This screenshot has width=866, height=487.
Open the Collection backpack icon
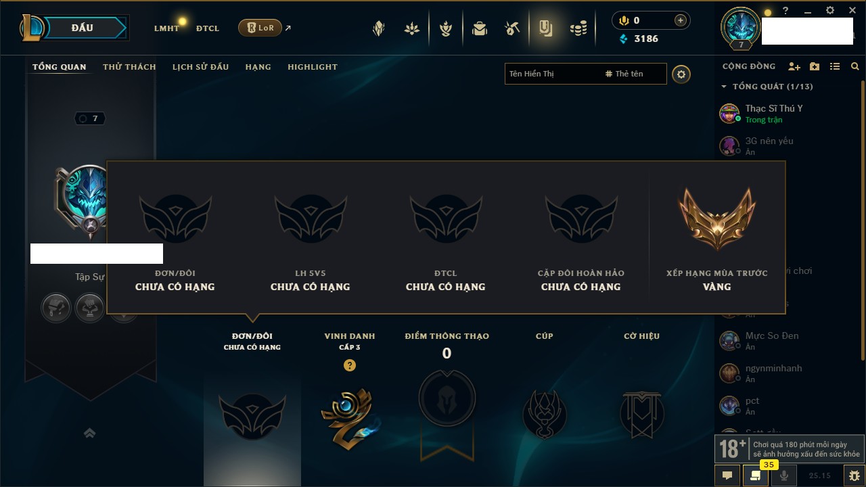point(479,28)
